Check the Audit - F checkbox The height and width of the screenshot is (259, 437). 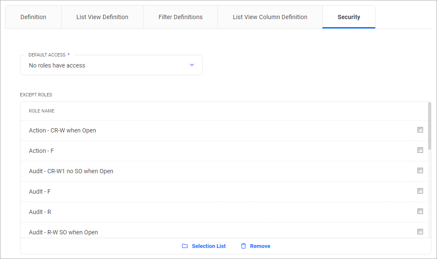tap(420, 191)
